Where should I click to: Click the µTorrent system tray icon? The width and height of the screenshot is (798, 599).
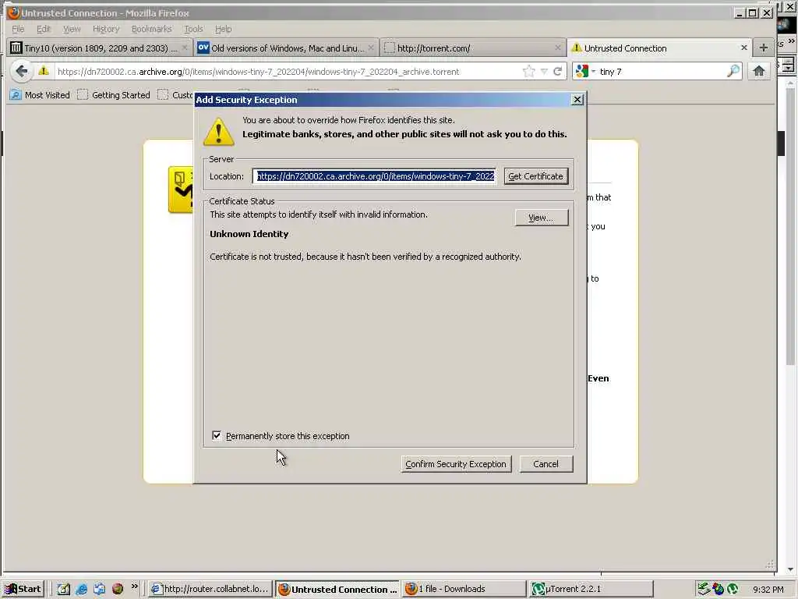pos(733,589)
